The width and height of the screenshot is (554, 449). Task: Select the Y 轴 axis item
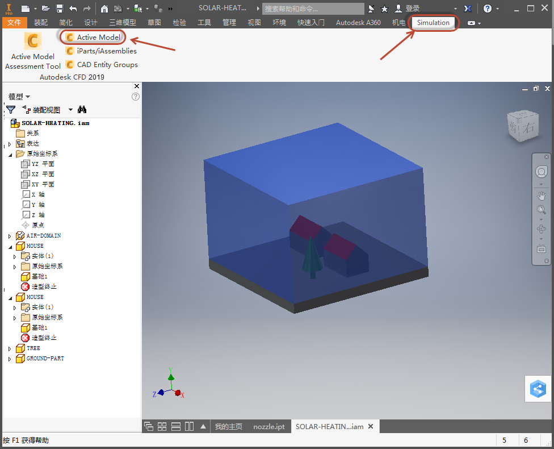33,205
